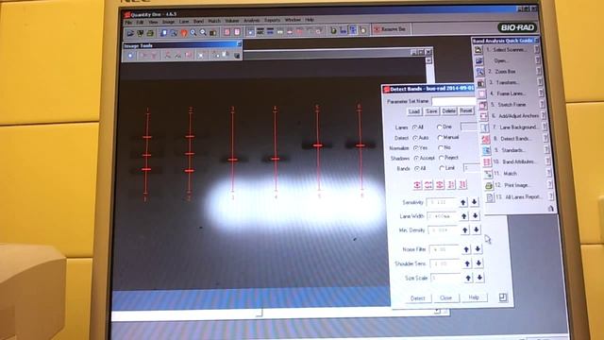Click the first red band tool icon in Detect Bands
The width and height of the screenshot is (604, 340).
pyautogui.click(x=417, y=185)
